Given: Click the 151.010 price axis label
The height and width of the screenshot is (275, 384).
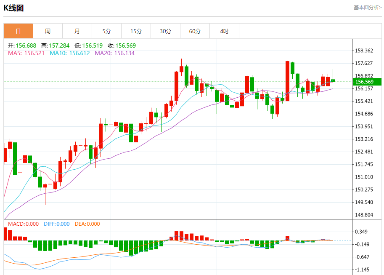Looking at the screenshot, I should point(364,177).
